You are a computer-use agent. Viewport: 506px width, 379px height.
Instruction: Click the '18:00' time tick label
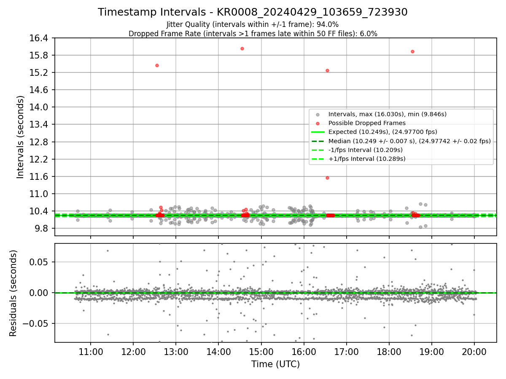(389, 351)
